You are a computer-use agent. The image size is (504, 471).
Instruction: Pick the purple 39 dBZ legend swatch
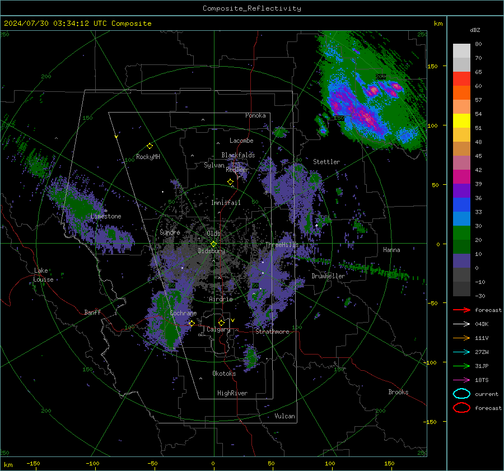461,190
